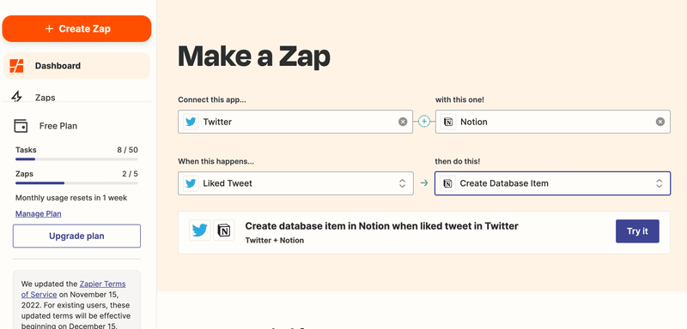
Task: Click Notion icon in the suggested Zap card
Action: tap(224, 230)
